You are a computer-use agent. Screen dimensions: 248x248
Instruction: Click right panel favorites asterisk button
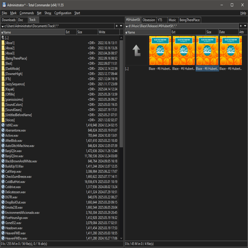click(241, 26)
